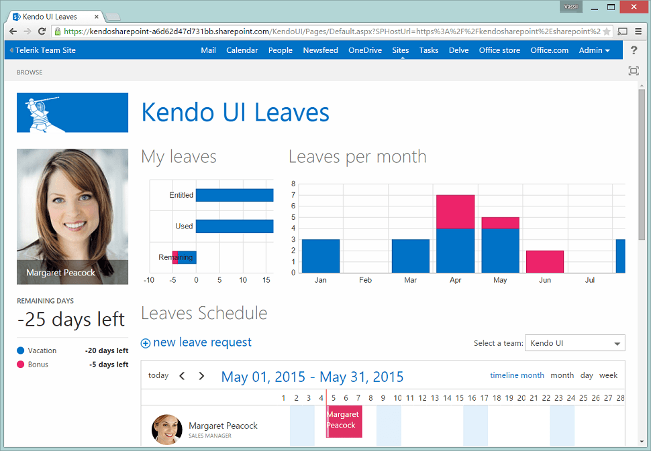Image resolution: width=651 pixels, height=451 pixels.
Task: Click the blue Vacation legend dot
Action: 21,350
